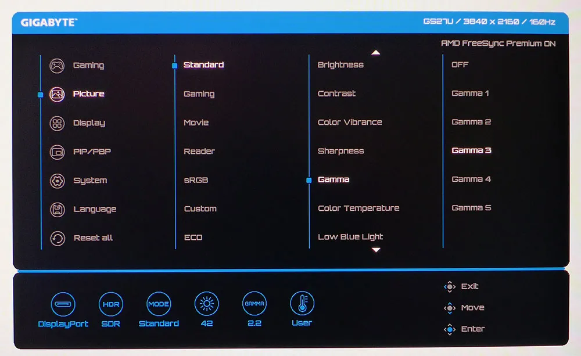Click the SDR status text
This screenshot has height=356, width=581.
point(111,324)
